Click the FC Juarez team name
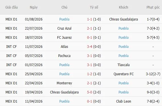The height and width of the screenshot is (106, 162). (x=64, y=38)
